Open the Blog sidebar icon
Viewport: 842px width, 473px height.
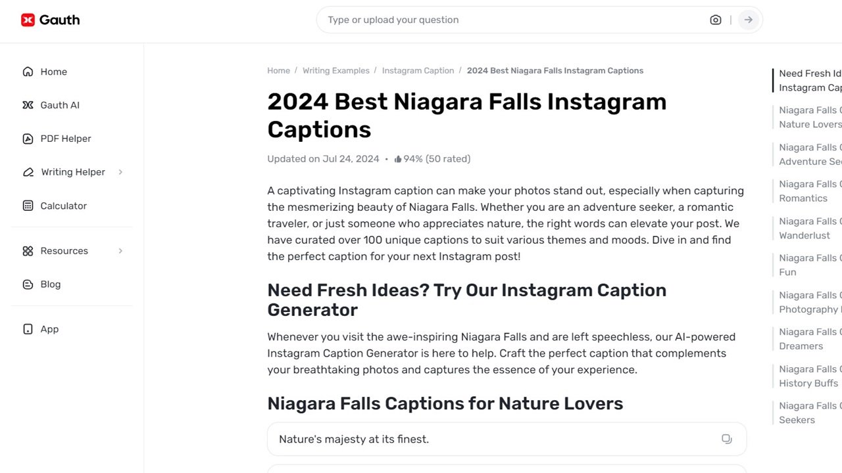pos(26,284)
